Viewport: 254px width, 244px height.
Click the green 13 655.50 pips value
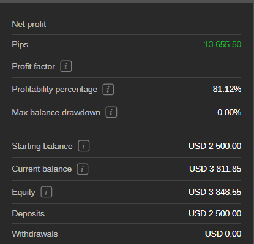[x=223, y=44]
